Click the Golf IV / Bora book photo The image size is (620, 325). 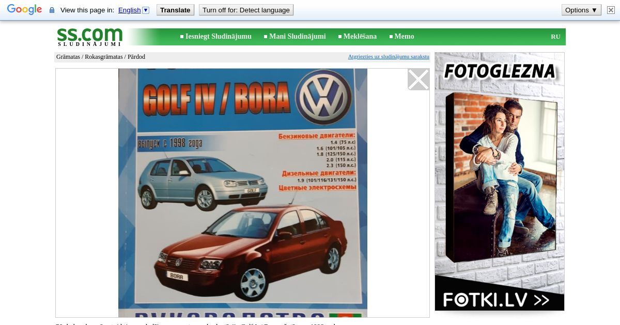tap(243, 193)
